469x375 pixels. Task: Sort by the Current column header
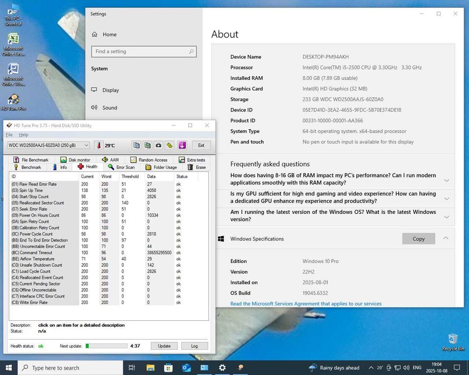[x=89, y=176]
